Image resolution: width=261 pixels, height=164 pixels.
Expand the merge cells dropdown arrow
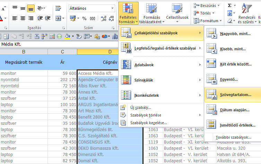(x=63, y=18)
